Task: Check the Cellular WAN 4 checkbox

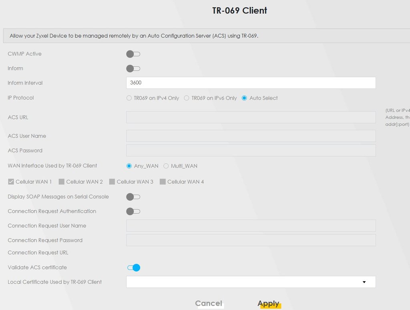Action: [163, 182]
